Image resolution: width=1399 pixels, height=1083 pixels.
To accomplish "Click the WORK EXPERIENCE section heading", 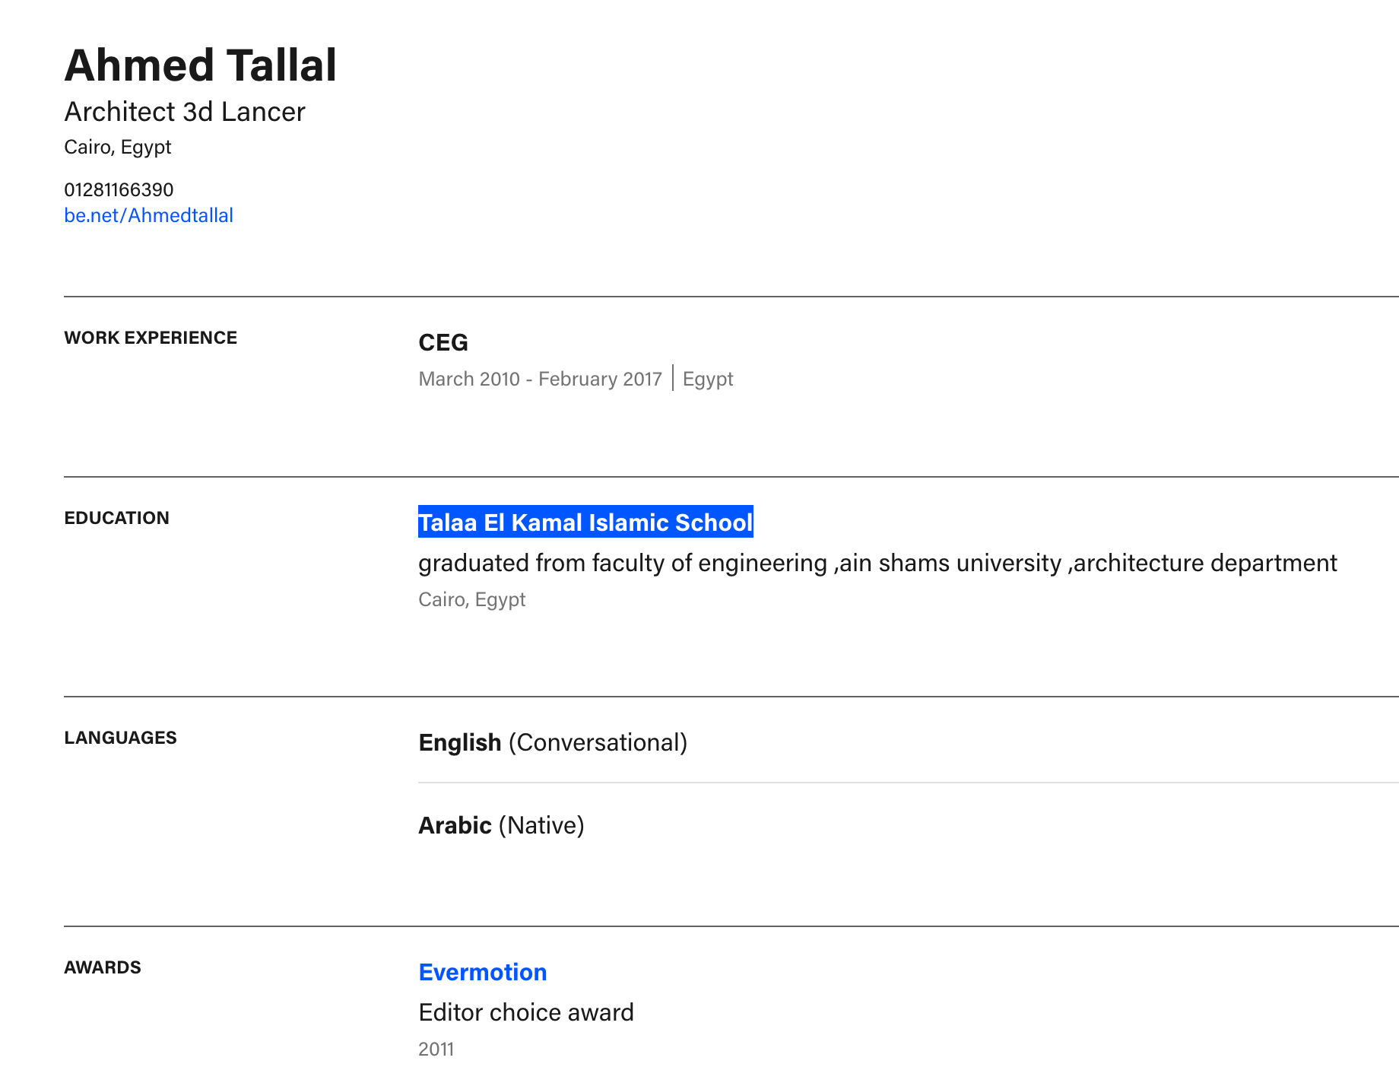I will (151, 338).
